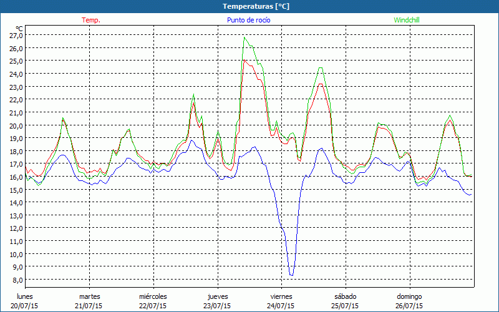Screen dimensions: 499x312
Task: Click the 20,0 y-axis value
Action: (16, 125)
